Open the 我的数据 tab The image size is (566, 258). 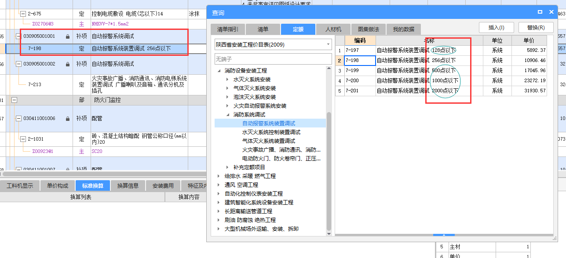(404, 29)
